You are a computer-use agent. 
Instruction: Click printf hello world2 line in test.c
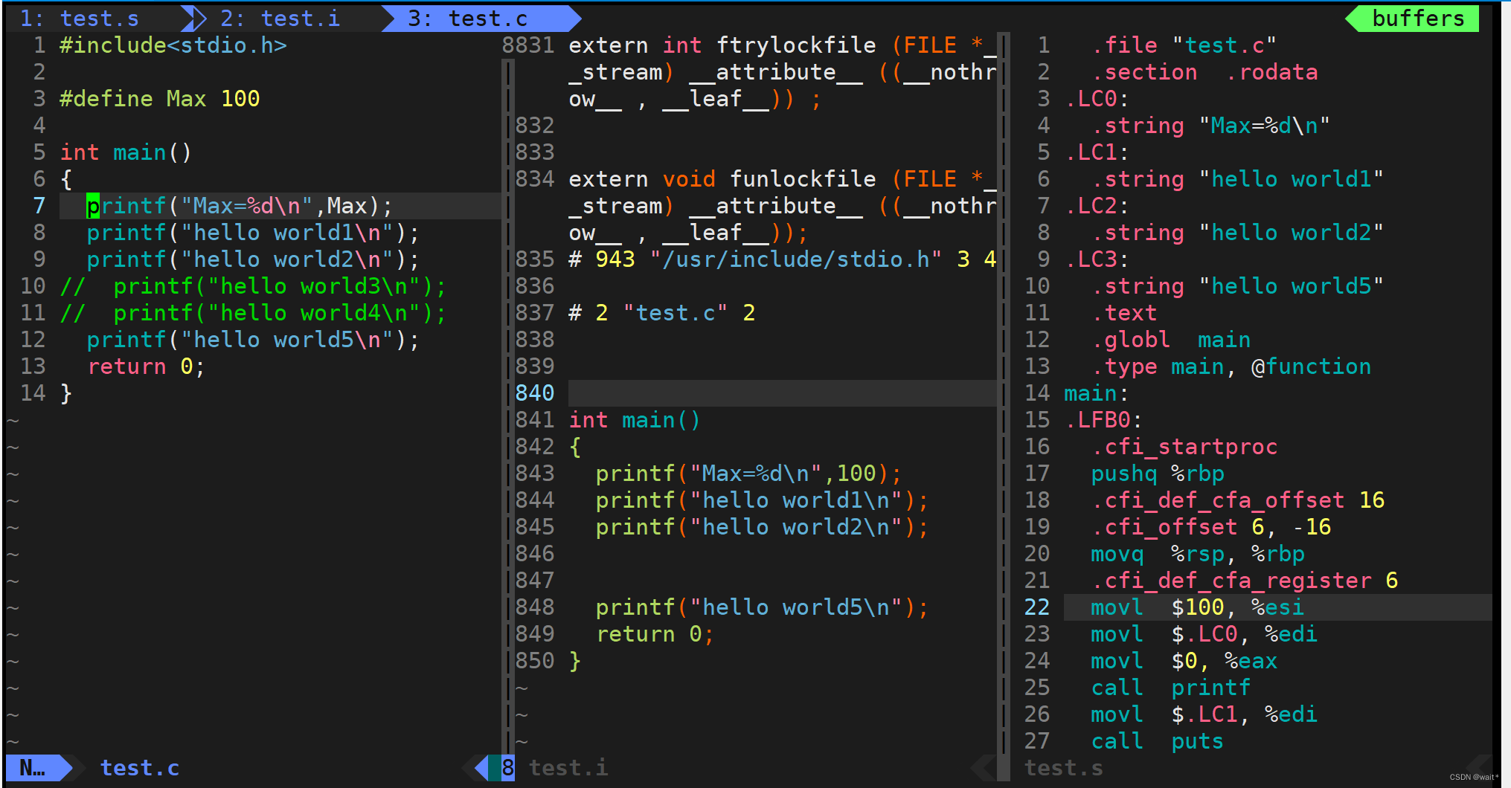click(x=253, y=259)
